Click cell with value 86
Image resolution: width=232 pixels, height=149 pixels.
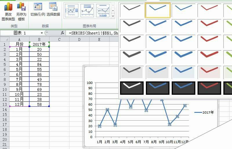click(39, 74)
